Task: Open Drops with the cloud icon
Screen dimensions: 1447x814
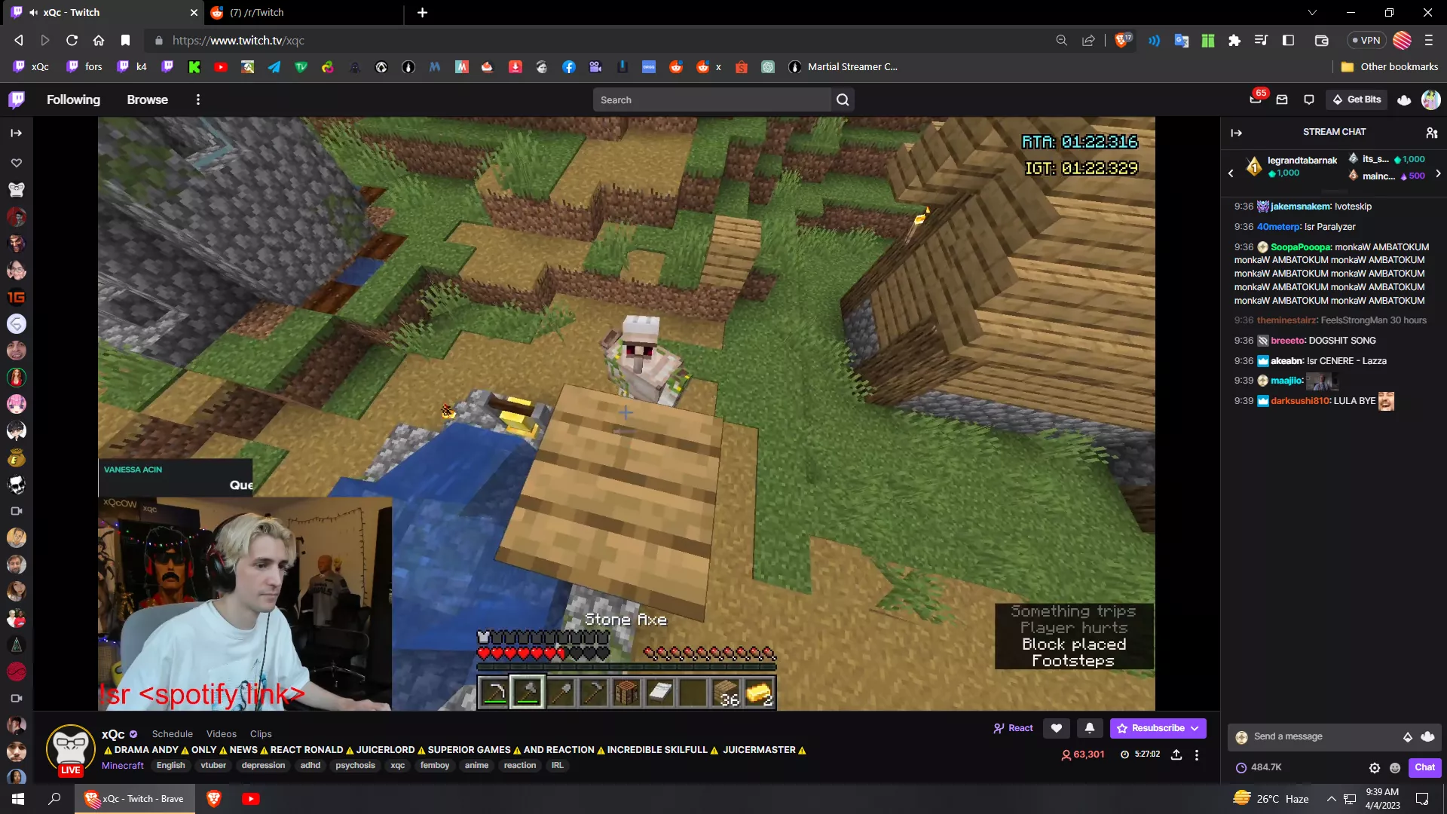Action: (1404, 99)
